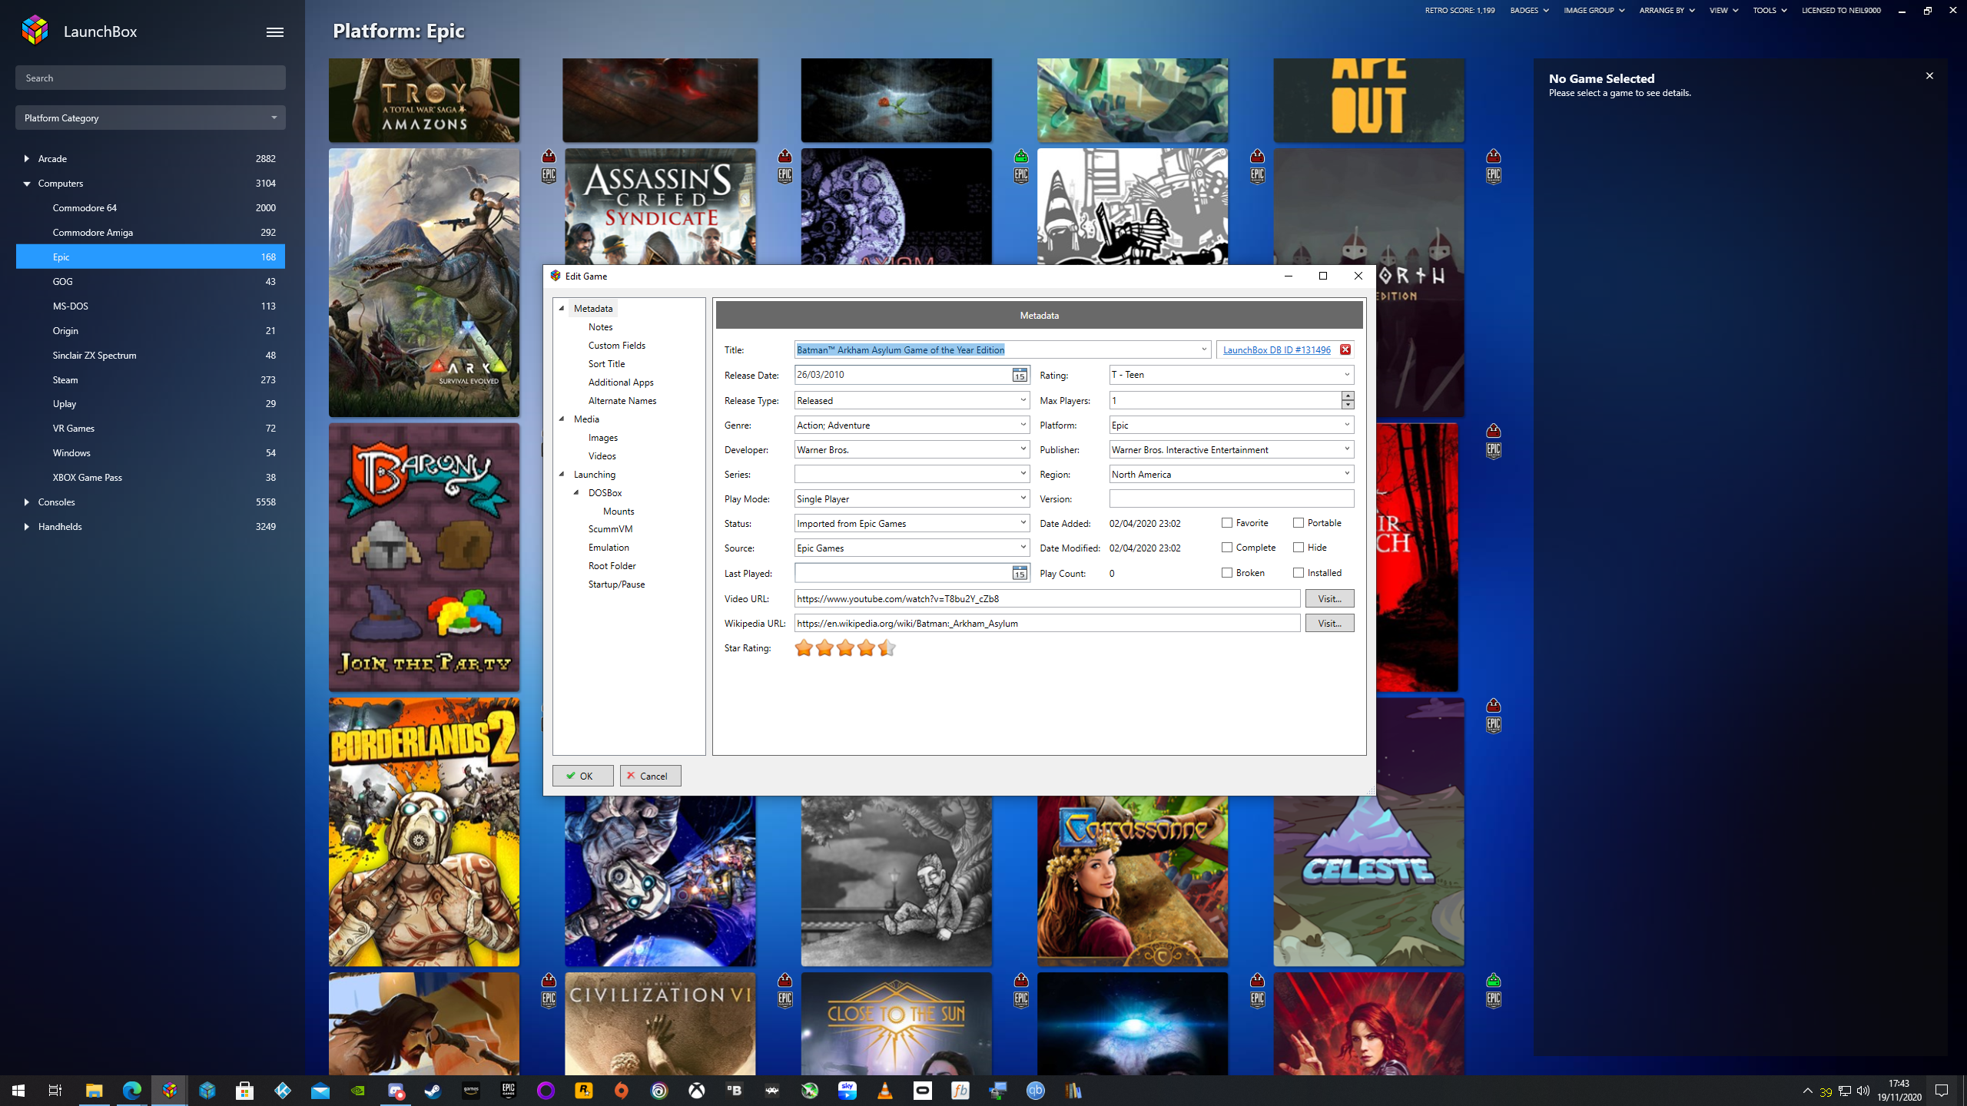Open GOG Galaxy from the taskbar
Screen dimensions: 1967x1106
tap(546, 1091)
